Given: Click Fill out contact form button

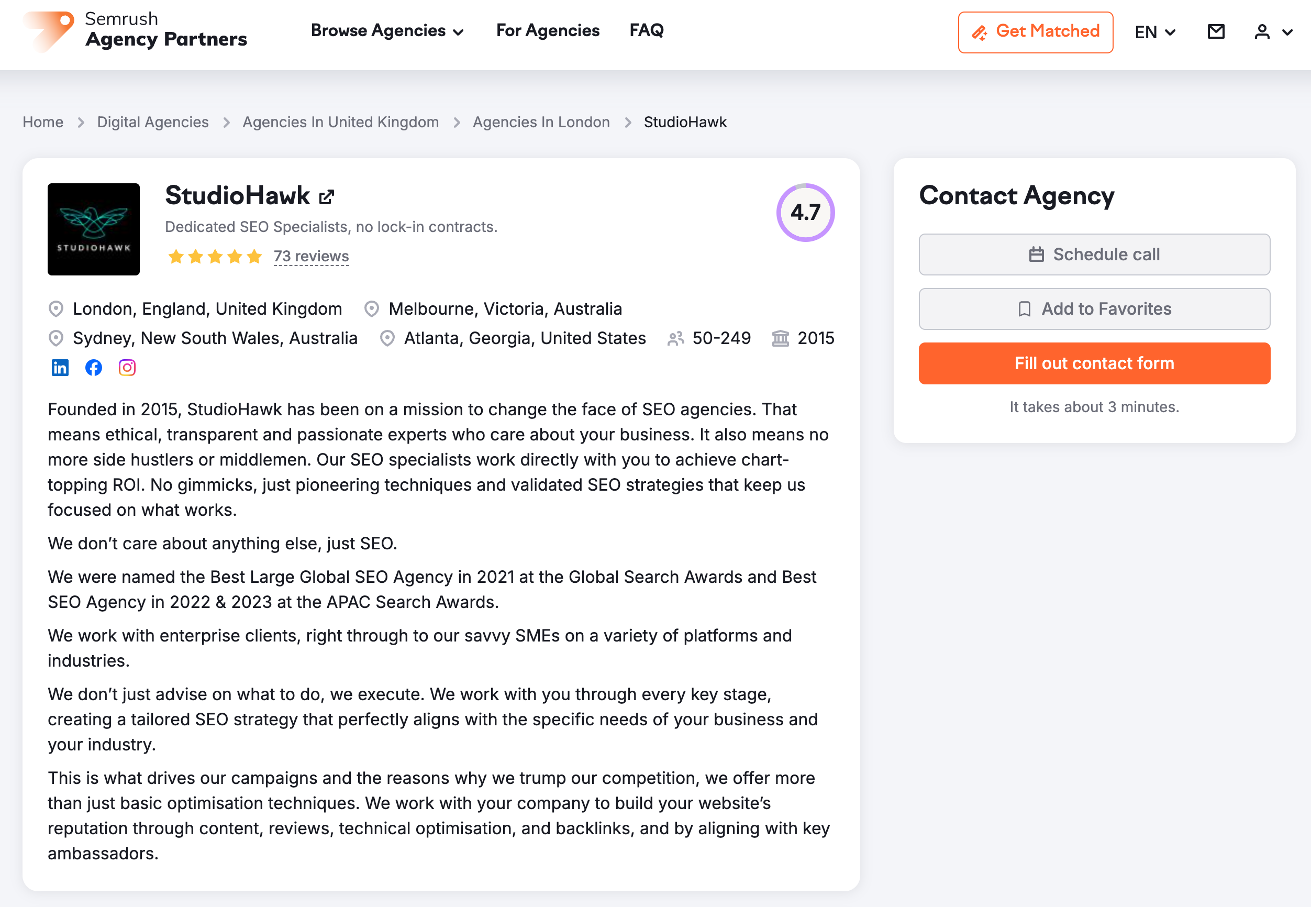Looking at the screenshot, I should pyautogui.click(x=1094, y=363).
